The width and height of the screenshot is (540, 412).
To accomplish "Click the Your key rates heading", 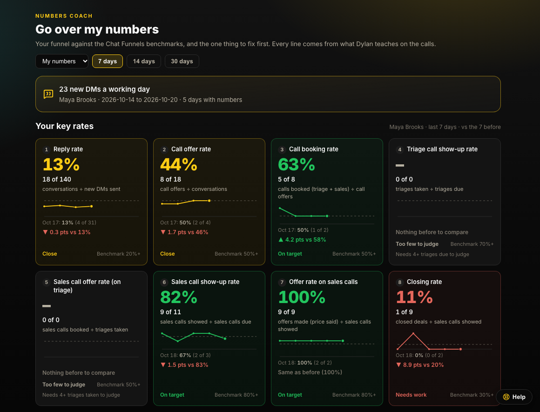I will point(64,126).
